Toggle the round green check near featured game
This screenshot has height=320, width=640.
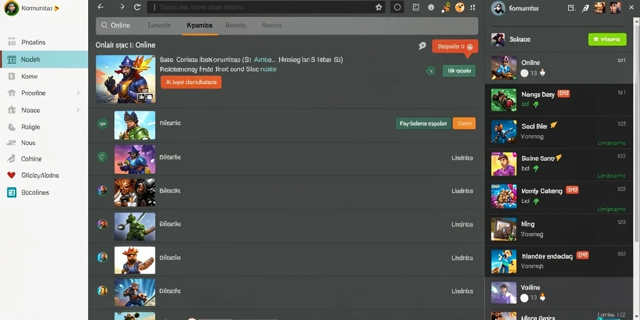(431, 71)
